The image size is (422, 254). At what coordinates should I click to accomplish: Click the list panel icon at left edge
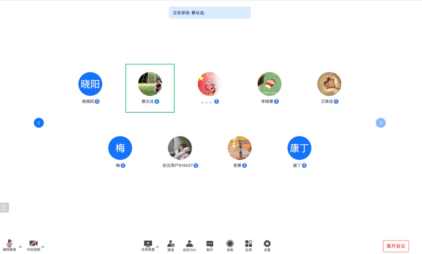coord(4,207)
